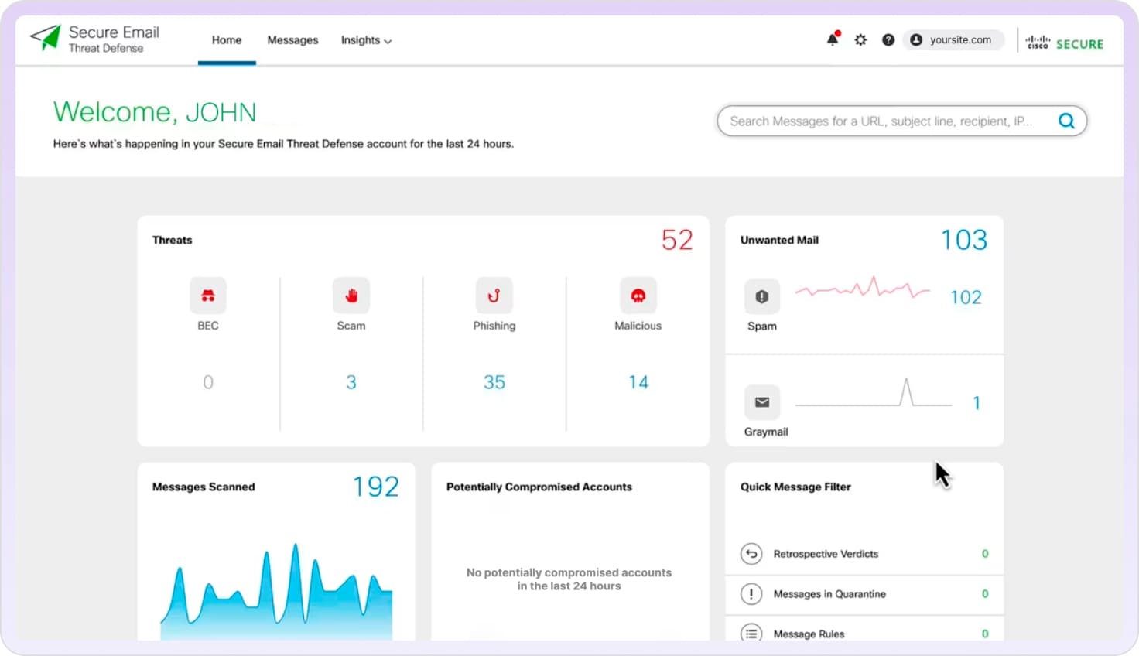Switch to the Messages tab
Viewport: 1139px width, 656px height.
[292, 40]
